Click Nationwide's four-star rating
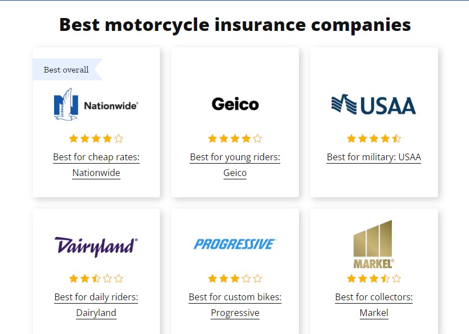469x334 pixels. click(96, 138)
